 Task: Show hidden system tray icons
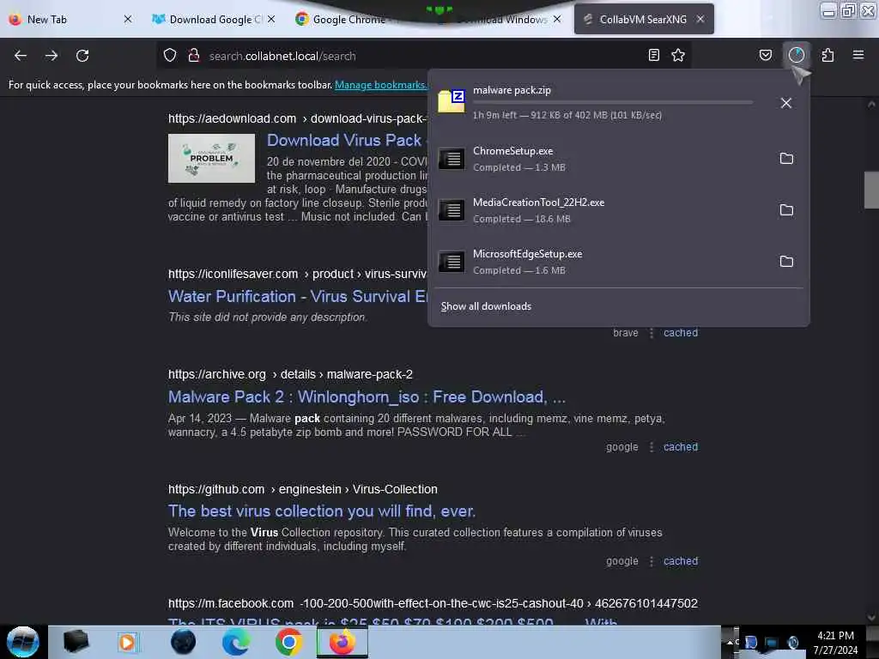(x=730, y=642)
